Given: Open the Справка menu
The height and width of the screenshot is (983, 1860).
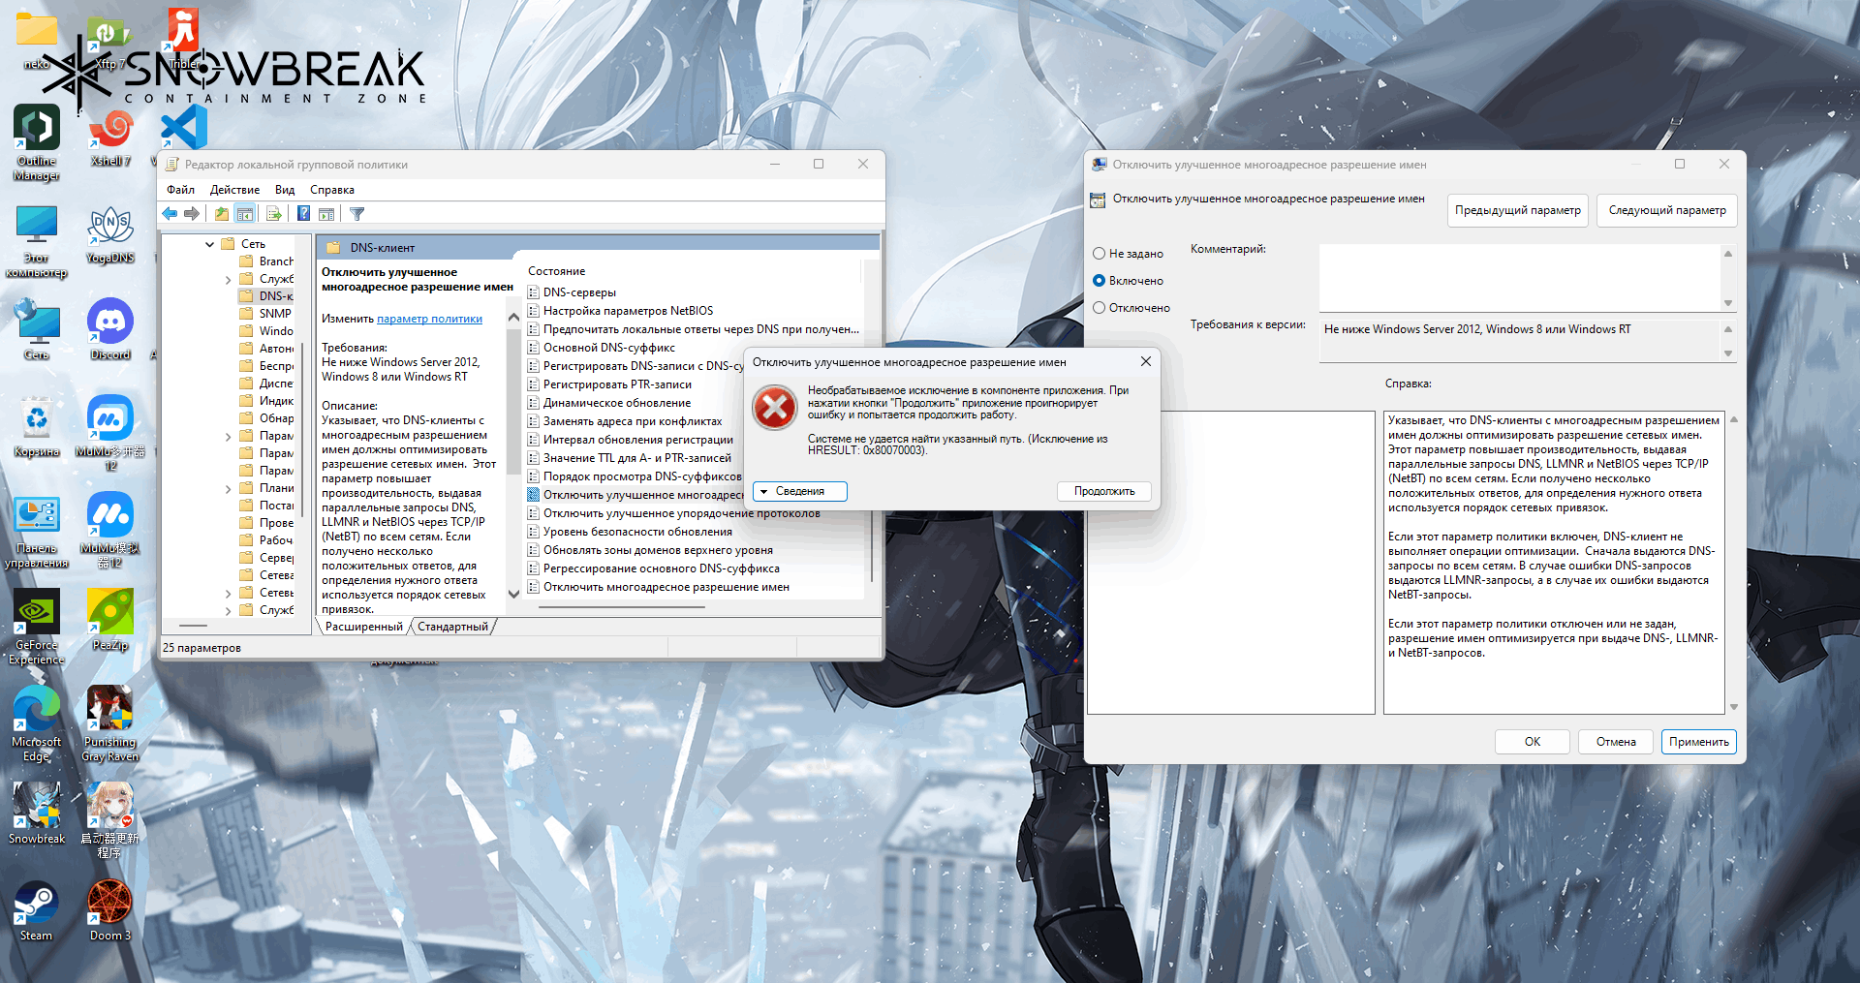Looking at the screenshot, I should coord(332,190).
